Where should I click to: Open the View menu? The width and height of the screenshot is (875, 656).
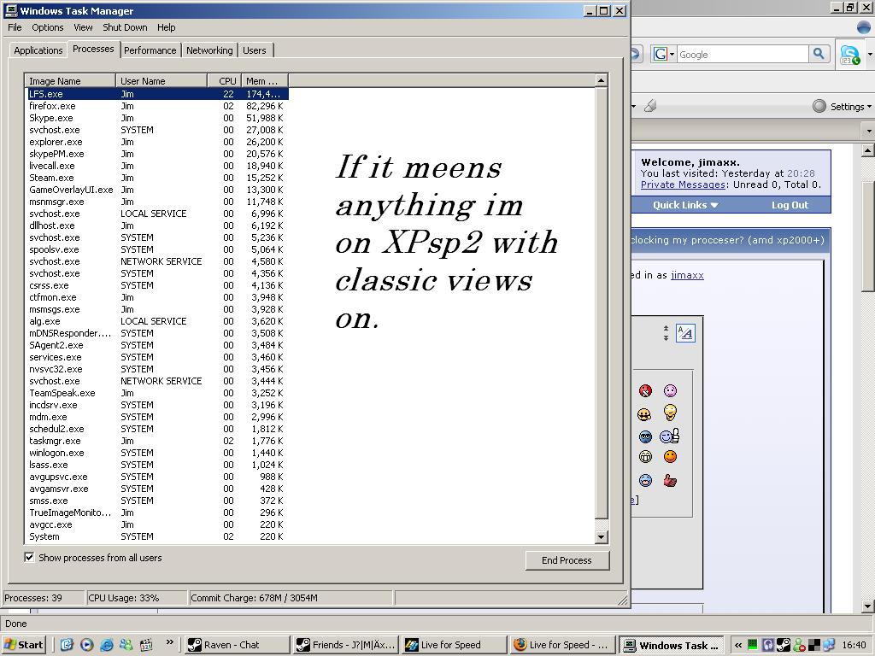pos(83,27)
